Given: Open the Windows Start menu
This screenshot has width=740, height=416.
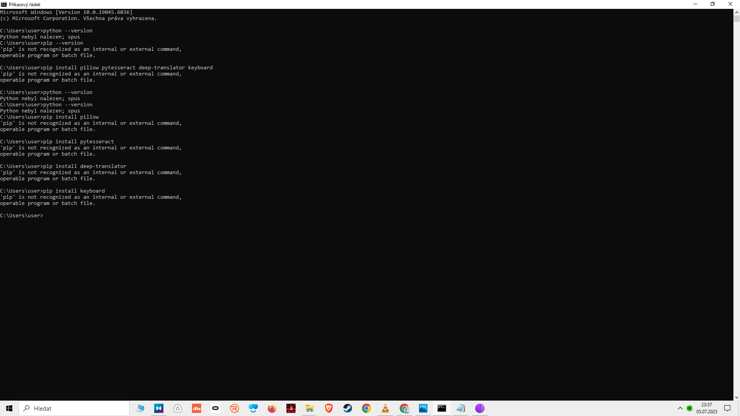Looking at the screenshot, I should (9, 408).
